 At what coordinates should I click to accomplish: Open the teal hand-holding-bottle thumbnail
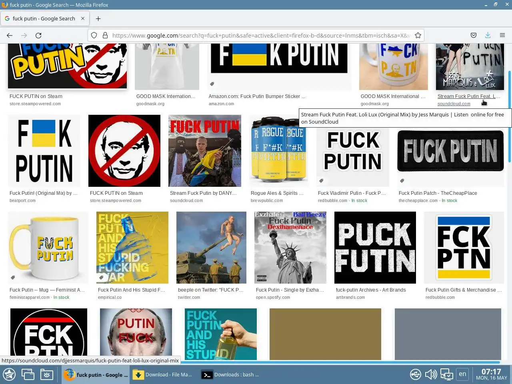coord(221,334)
